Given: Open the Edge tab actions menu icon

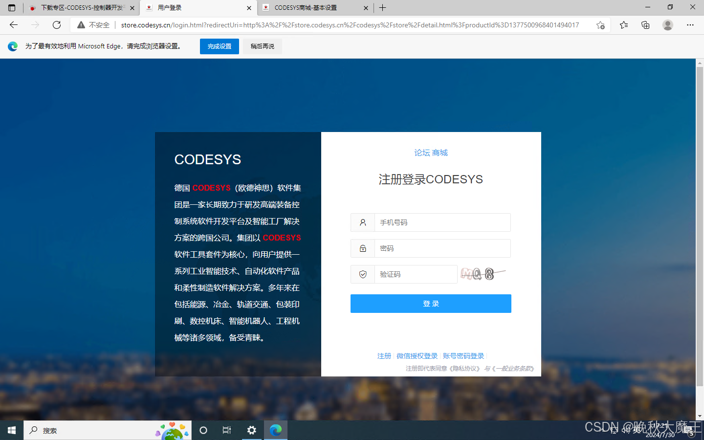Looking at the screenshot, I should tap(12, 8).
